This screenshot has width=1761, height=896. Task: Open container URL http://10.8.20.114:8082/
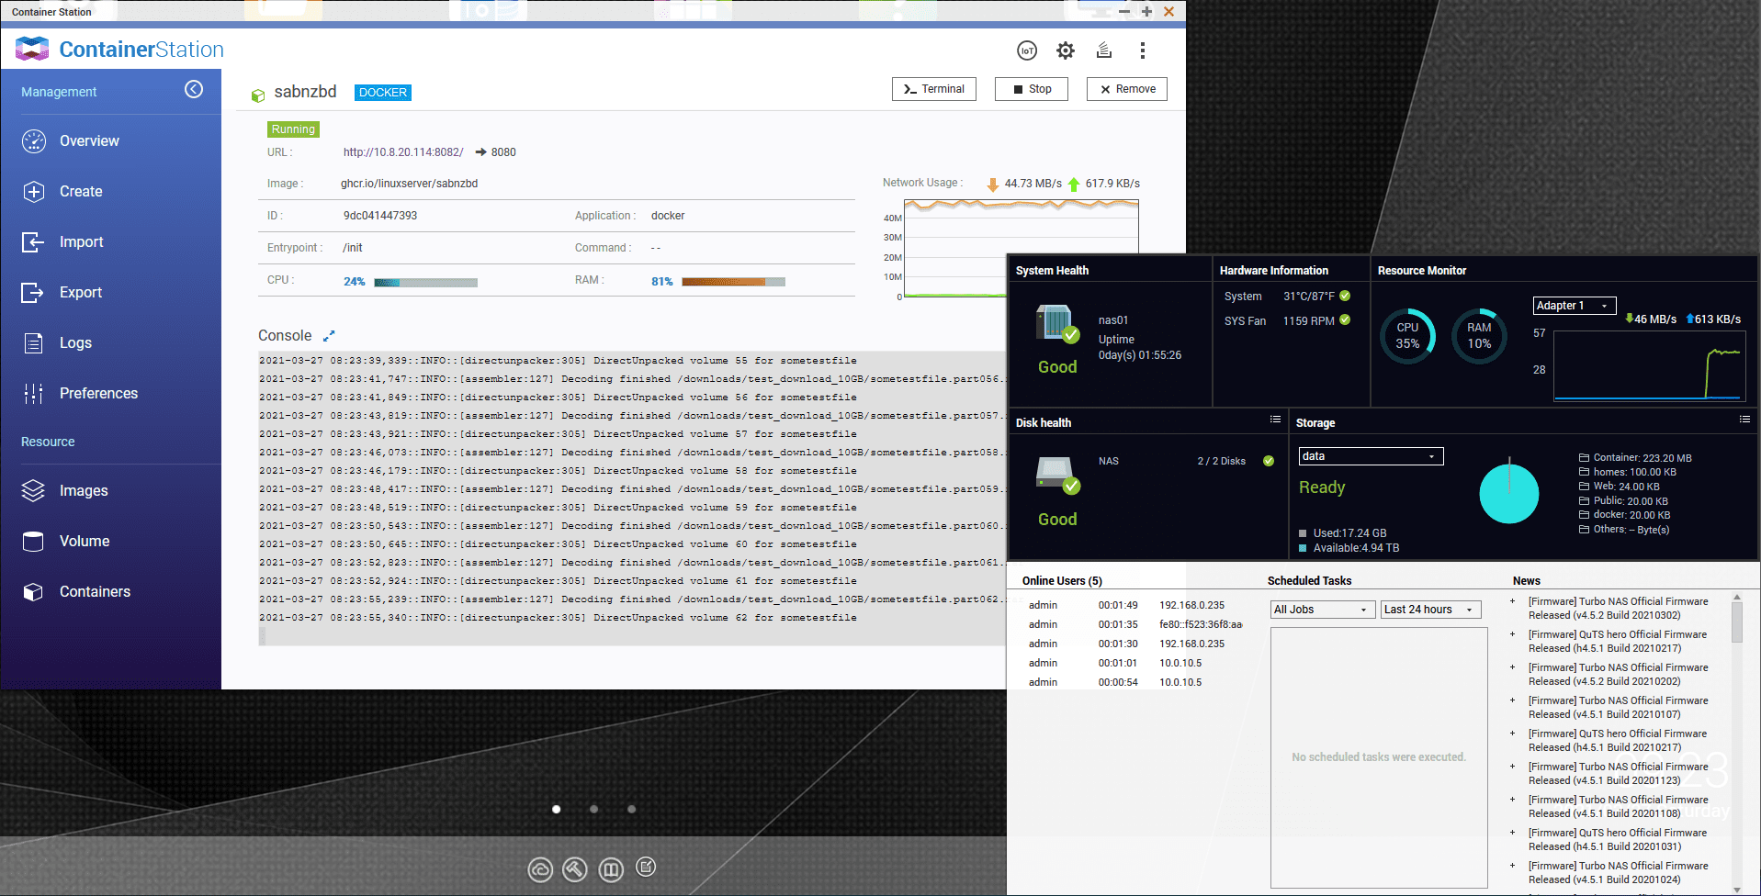click(x=403, y=152)
